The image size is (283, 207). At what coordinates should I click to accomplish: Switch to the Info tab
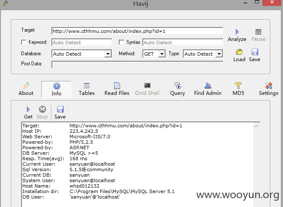(56, 89)
